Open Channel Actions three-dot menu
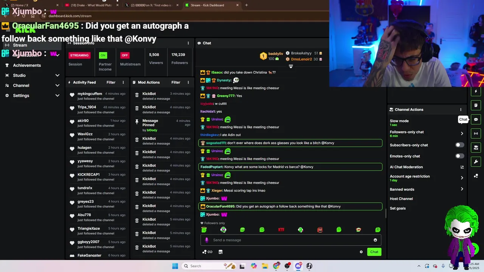The height and width of the screenshot is (272, 484). [x=461, y=110]
